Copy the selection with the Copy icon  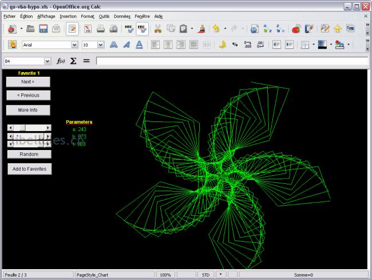pyautogui.click(x=171, y=29)
